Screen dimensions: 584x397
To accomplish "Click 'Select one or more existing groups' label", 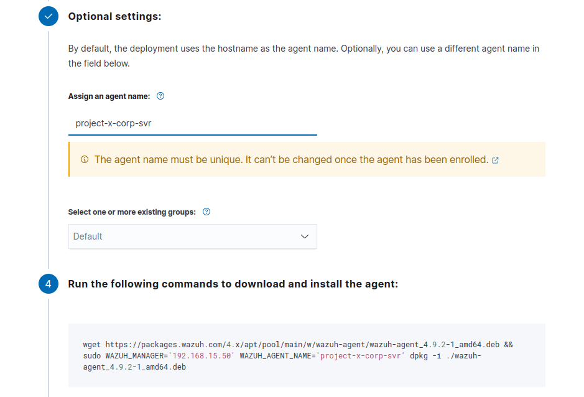I will click(x=132, y=212).
